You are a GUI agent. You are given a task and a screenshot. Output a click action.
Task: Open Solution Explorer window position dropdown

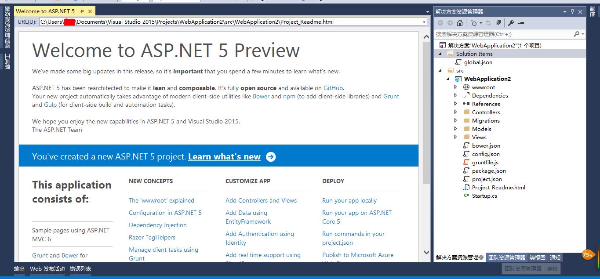click(x=565, y=12)
